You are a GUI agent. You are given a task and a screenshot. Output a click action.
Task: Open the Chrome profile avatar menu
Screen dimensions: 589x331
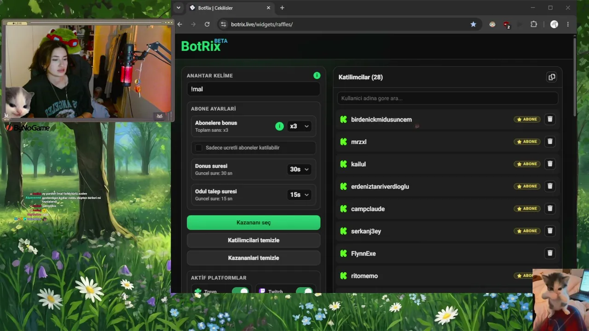(554, 24)
